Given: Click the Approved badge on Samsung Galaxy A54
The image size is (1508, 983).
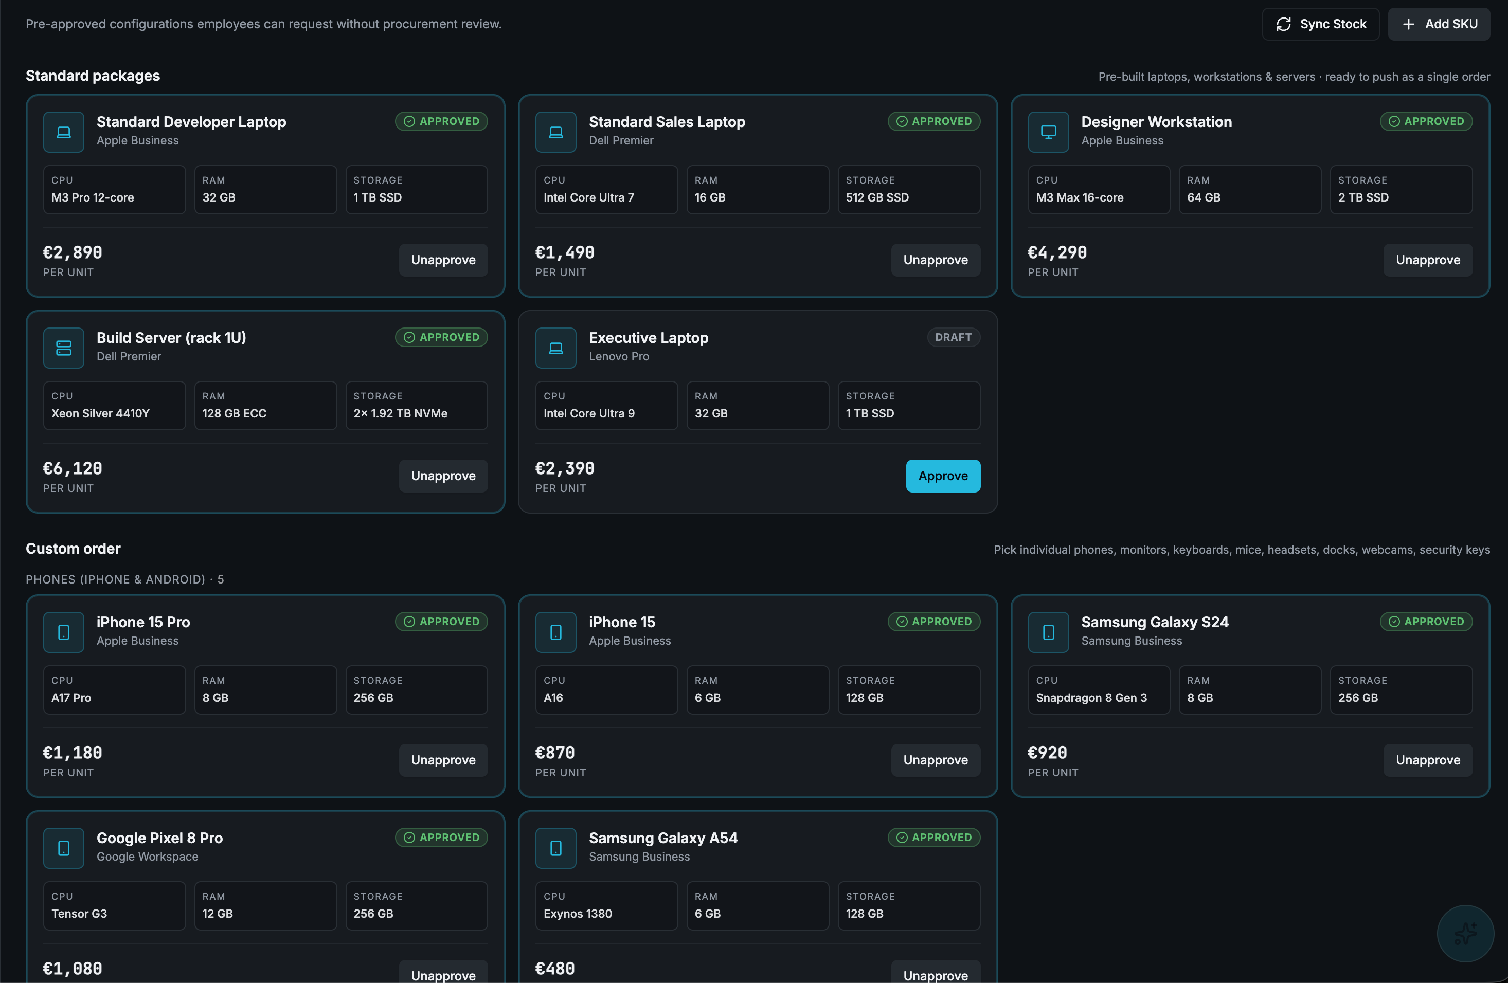Looking at the screenshot, I should [x=934, y=838].
